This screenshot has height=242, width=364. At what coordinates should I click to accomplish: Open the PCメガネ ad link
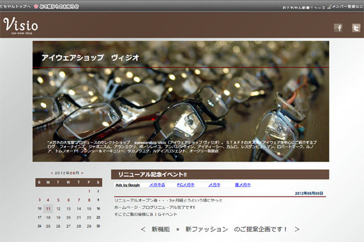point(186,185)
